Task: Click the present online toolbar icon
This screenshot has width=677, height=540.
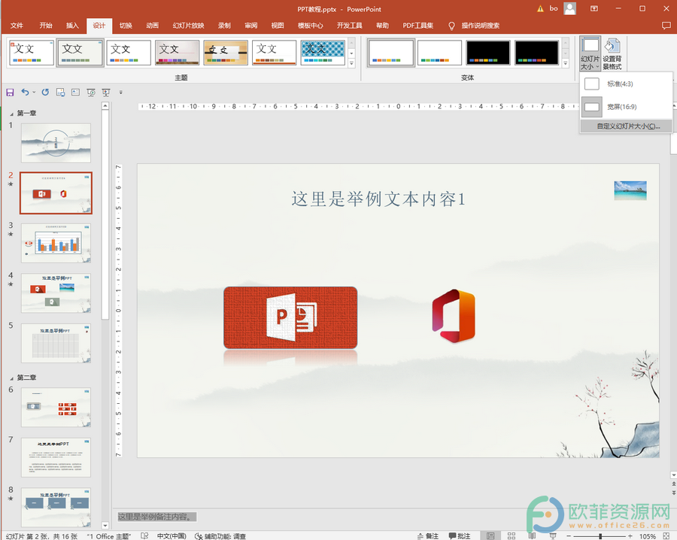Action: pyautogui.click(x=60, y=92)
